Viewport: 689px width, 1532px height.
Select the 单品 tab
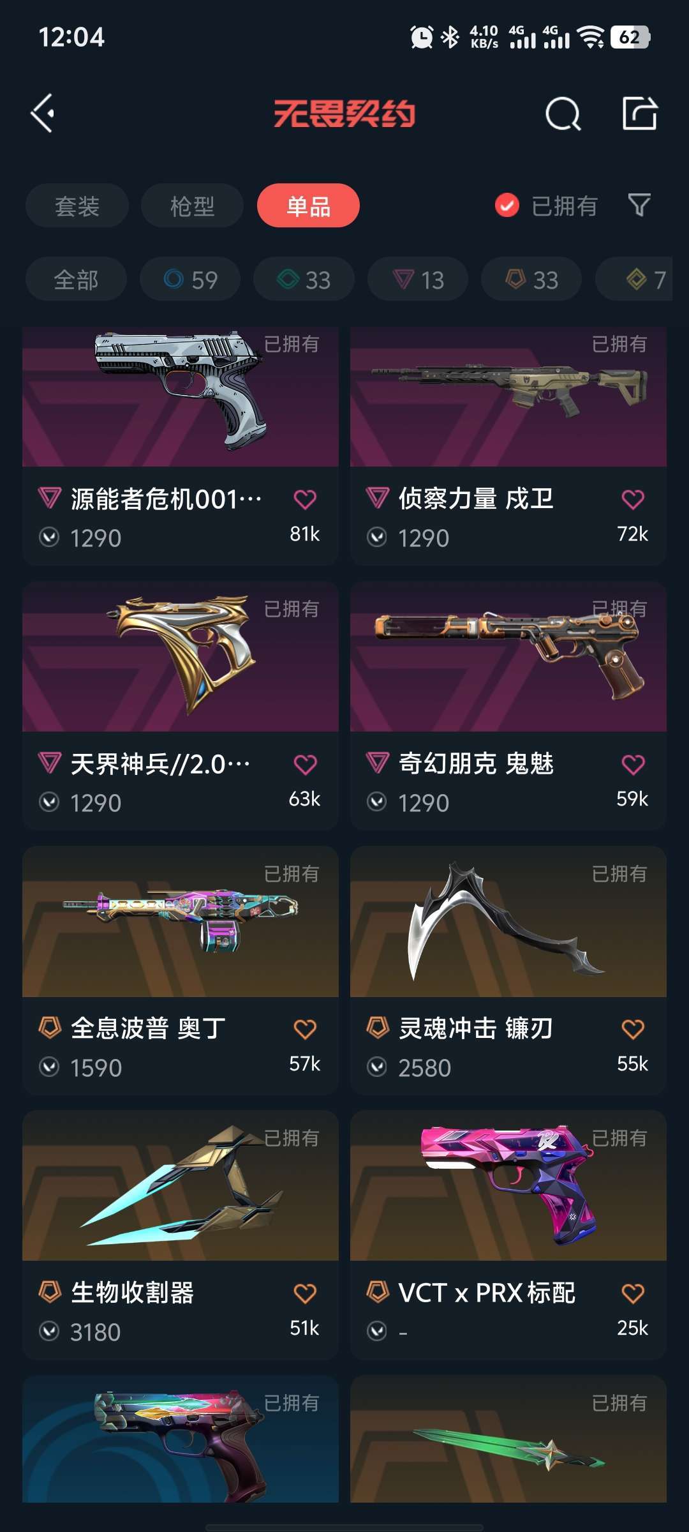(x=308, y=206)
